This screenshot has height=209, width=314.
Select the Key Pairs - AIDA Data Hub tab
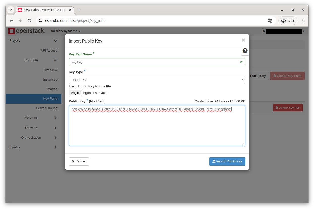[x=45, y=10]
